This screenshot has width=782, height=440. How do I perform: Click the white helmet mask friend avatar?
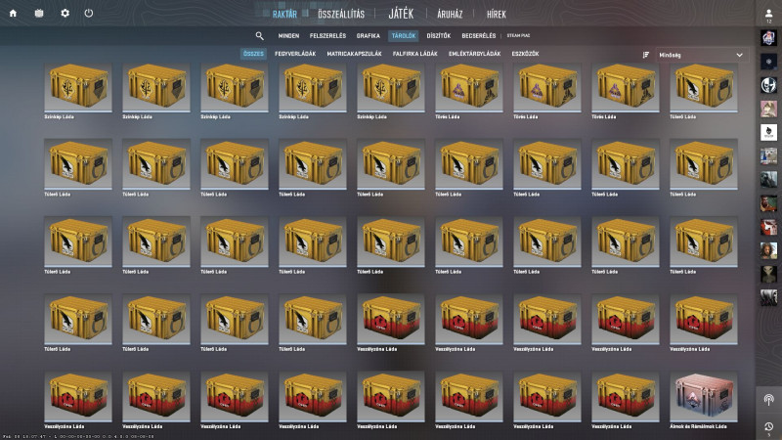[768, 85]
